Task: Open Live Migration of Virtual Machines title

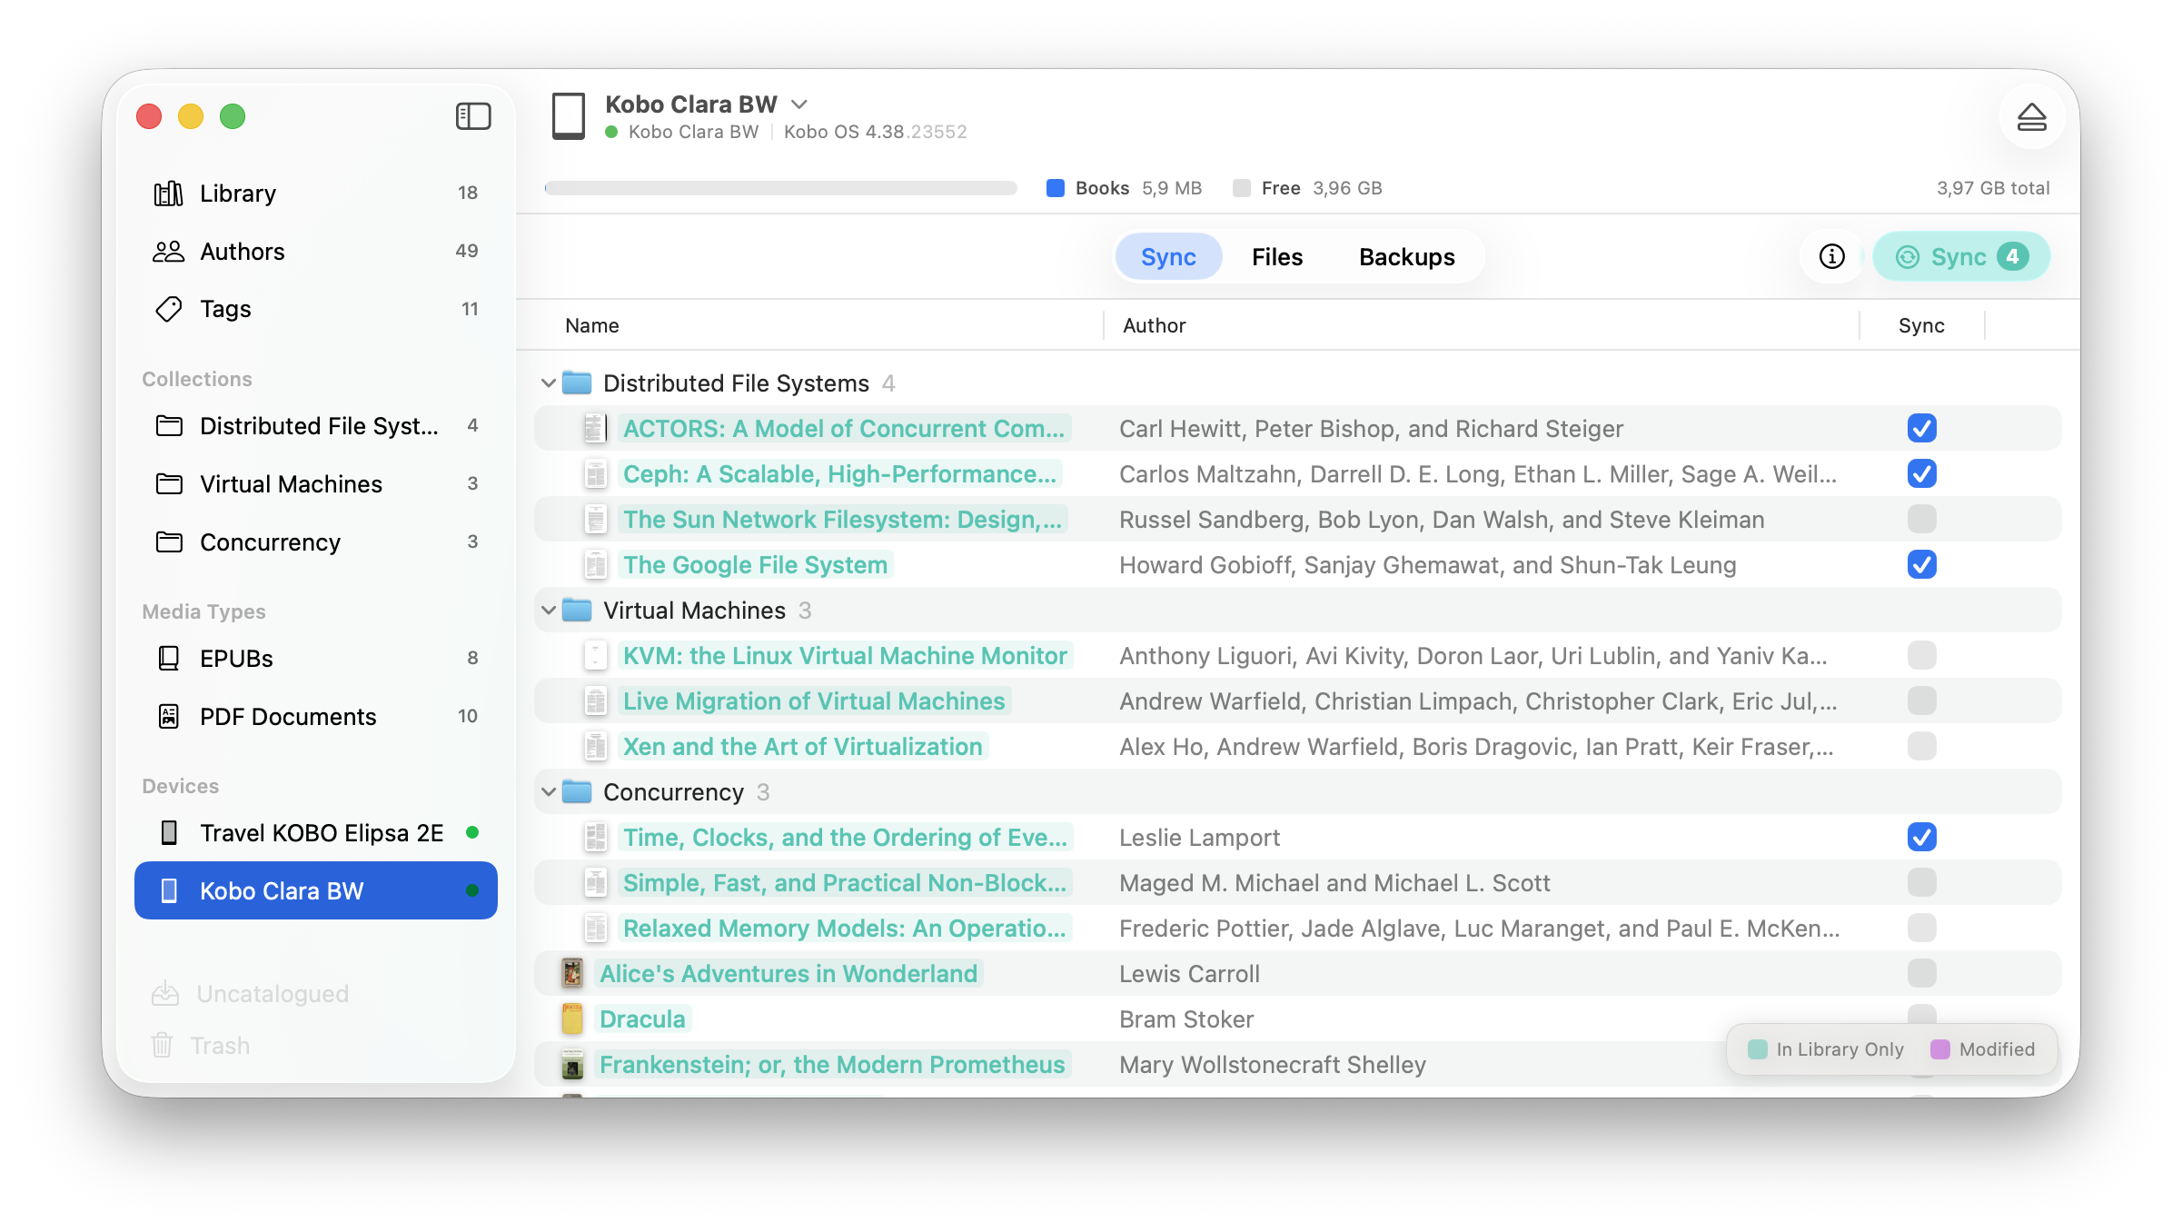Action: pyautogui.click(x=814, y=701)
